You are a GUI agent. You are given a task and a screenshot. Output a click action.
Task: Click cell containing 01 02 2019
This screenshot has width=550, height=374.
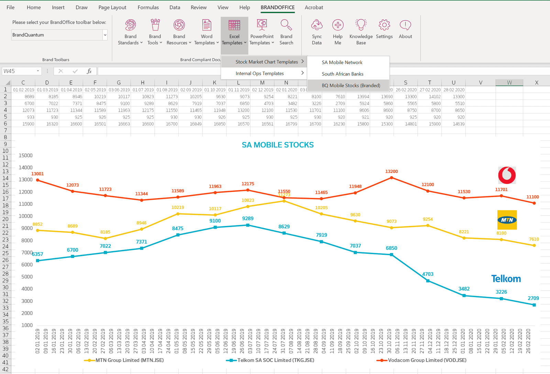tap(23, 90)
